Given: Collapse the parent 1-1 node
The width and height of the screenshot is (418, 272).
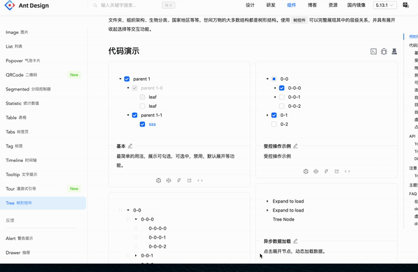Looking at the screenshot, I should coord(128,115).
